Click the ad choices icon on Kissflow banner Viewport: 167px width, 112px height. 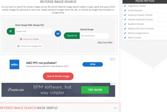point(113,84)
